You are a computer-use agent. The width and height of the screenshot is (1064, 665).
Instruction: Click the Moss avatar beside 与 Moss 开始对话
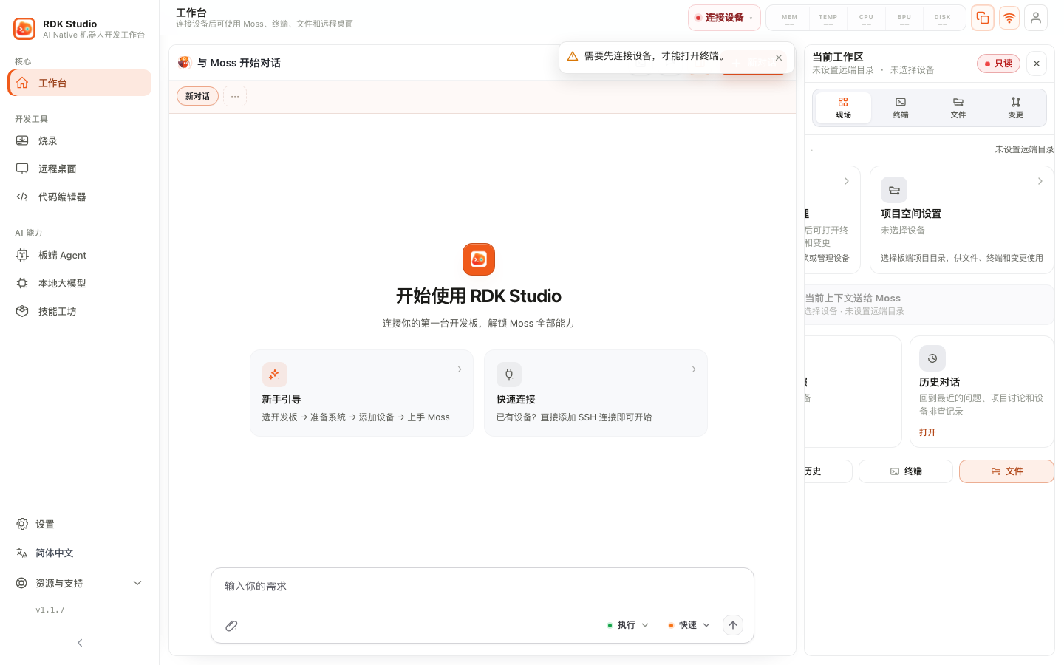(x=184, y=63)
